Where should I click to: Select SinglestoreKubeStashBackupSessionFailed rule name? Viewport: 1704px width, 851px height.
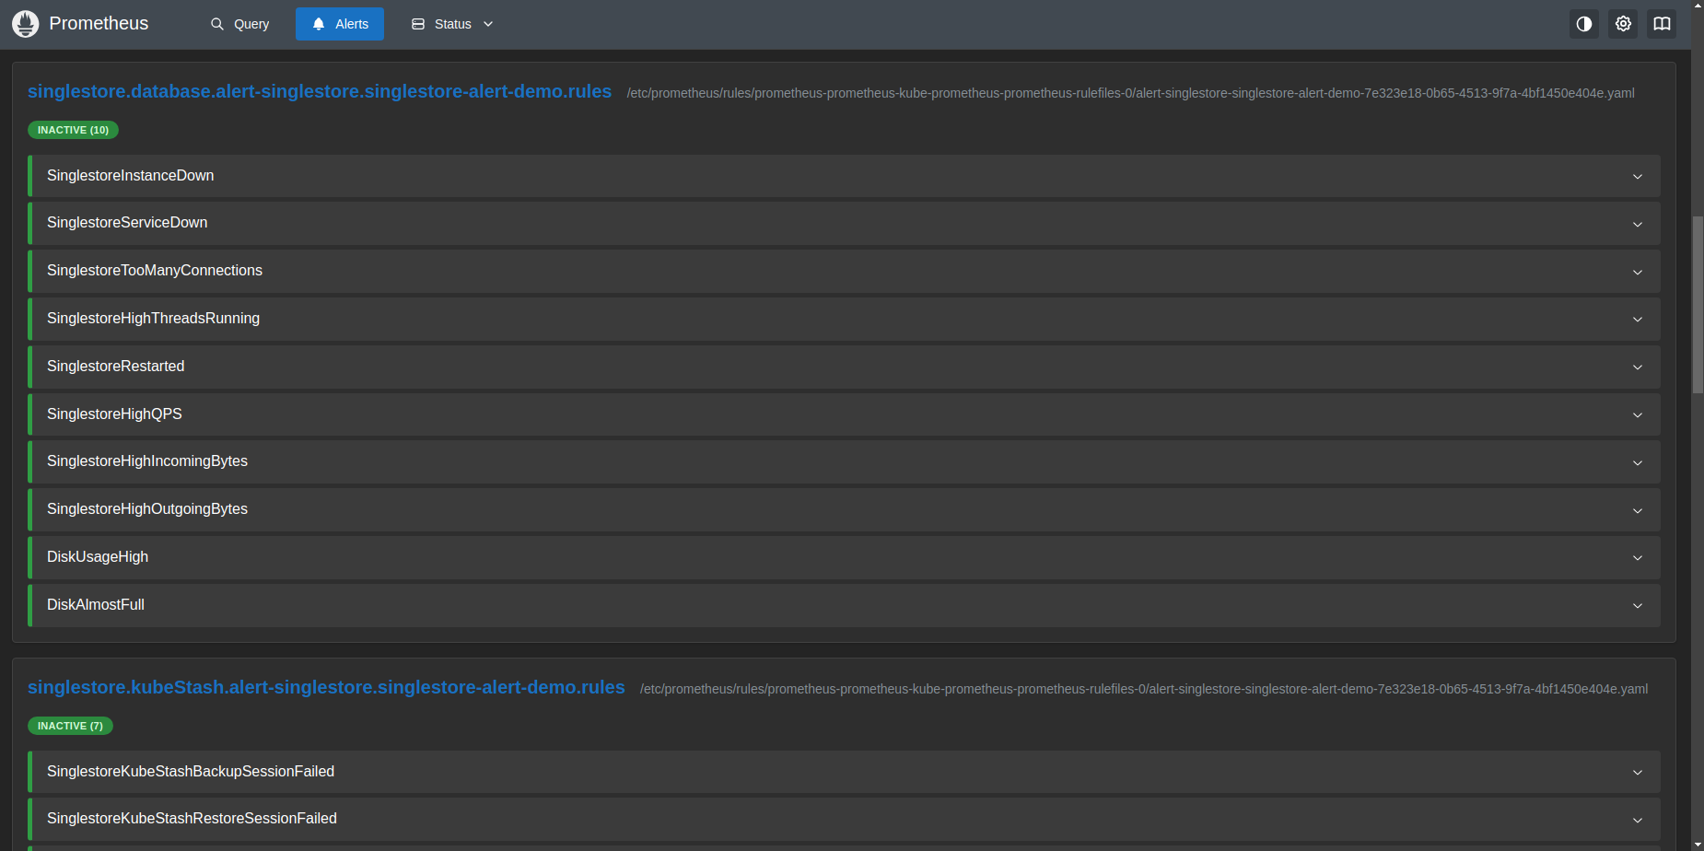(191, 771)
